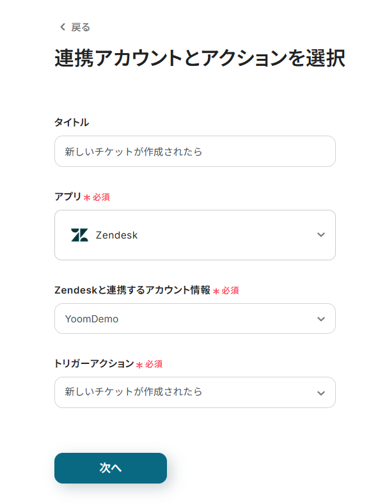
Task: Open the トリガーアクション selection dropdown
Action: (x=186, y=392)
